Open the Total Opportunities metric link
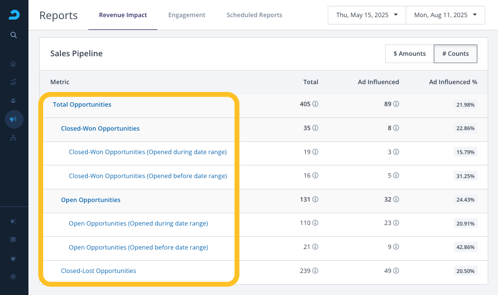Screen dimensions: 498x295 pos(82,105)
